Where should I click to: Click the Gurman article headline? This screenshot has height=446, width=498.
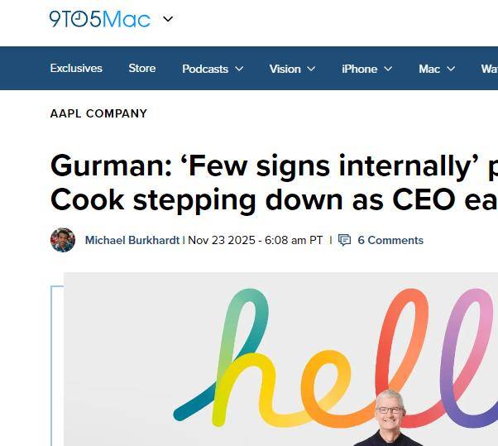pyautogui.click(x=274, y=183)
